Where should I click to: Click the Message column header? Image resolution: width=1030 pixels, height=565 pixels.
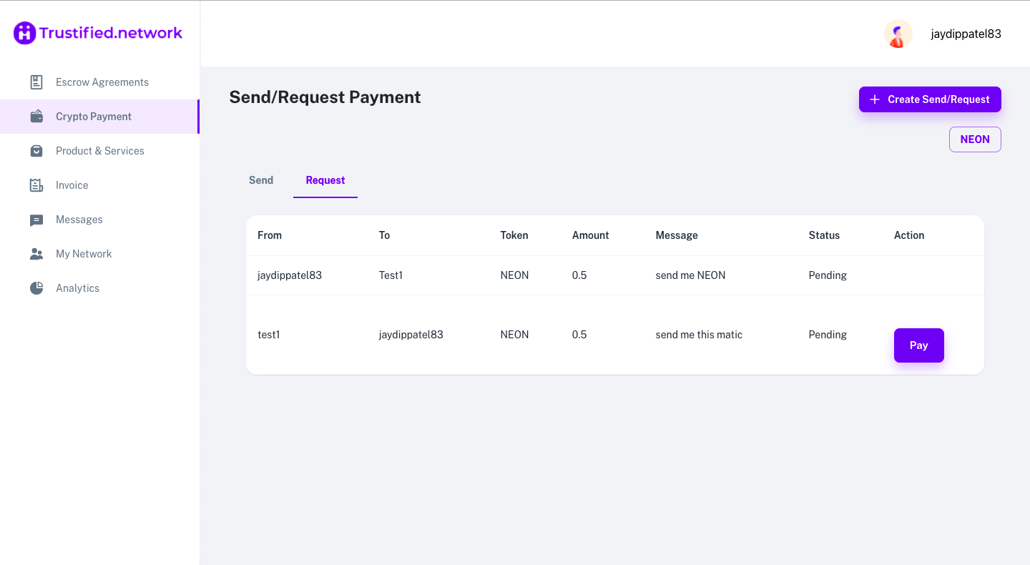[677, 235]
